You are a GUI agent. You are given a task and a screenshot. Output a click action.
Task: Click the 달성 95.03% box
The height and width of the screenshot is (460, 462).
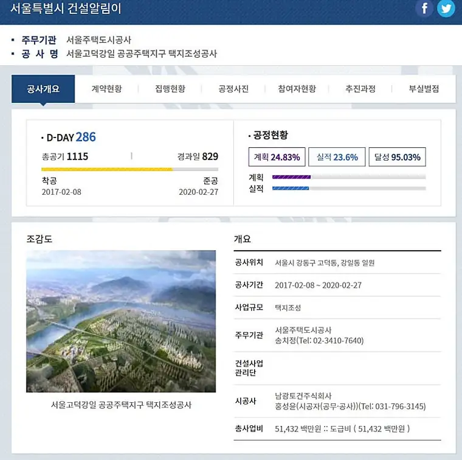tap(397, 157)
